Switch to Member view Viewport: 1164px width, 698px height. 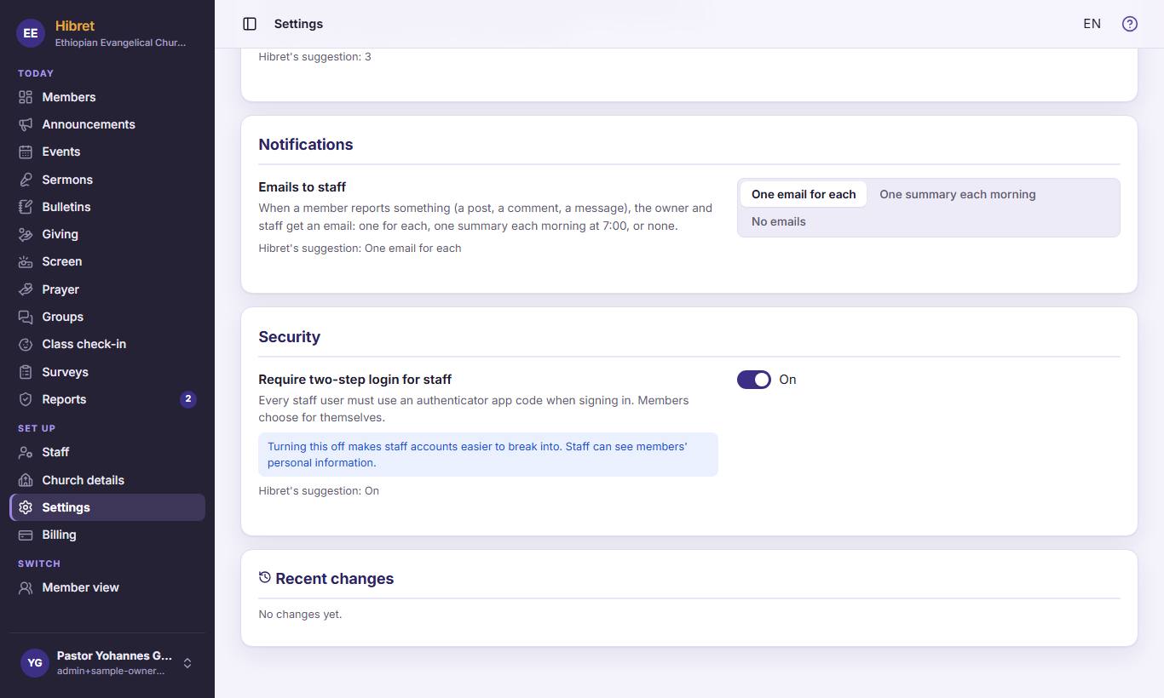(107, 587)
